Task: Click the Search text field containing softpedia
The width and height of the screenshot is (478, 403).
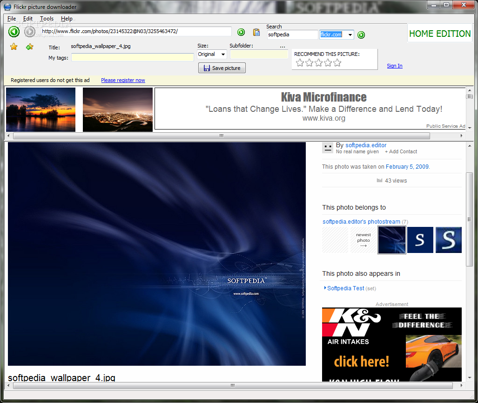Action: pos(292,34)
